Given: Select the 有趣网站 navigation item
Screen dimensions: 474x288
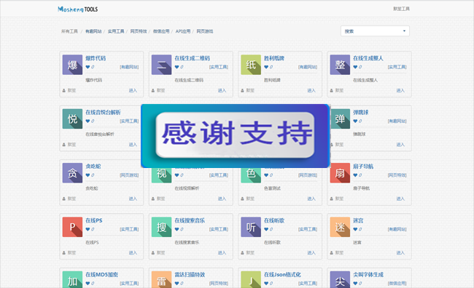Looking at the screenshot, I should click(x=93, y=31).
